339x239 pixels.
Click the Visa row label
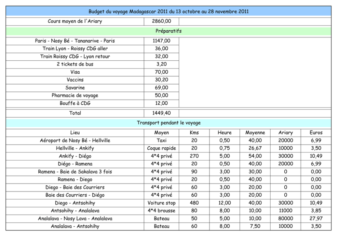[75, 72]
